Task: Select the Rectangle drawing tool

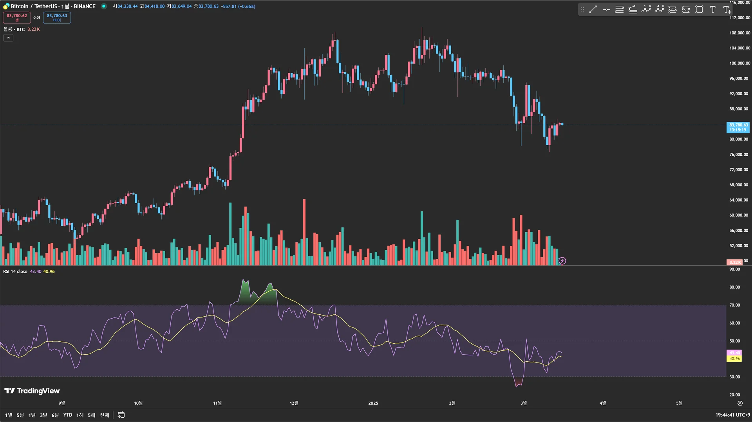Action: pyautogui.click(x=699, y=10)
